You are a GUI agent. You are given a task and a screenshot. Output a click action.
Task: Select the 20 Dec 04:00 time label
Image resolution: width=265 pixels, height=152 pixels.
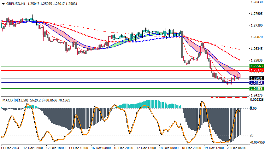(237, 148)
